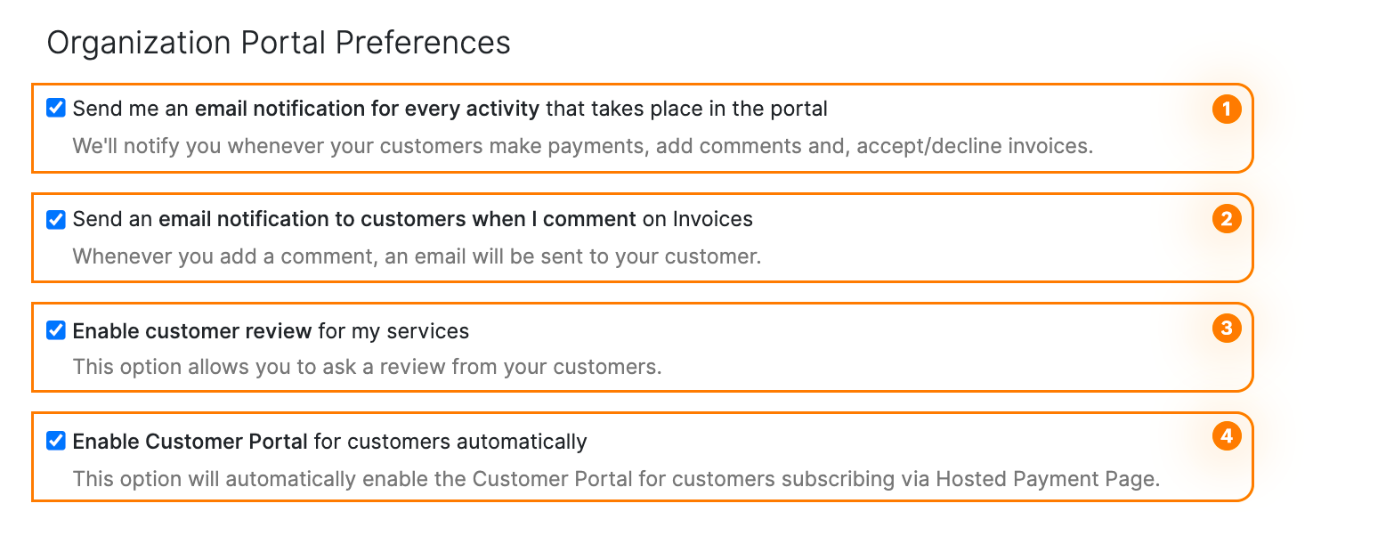The image size is (1394, 536).
Task: Click the orange badge numbered 3
Action: coord(1227,328)
